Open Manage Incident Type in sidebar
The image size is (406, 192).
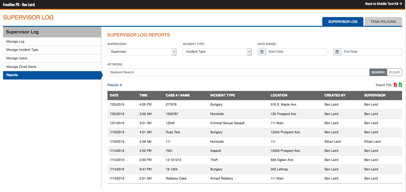pos(22,50)
